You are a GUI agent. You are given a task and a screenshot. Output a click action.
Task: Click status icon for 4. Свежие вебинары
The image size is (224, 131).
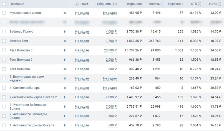(65, 88)
